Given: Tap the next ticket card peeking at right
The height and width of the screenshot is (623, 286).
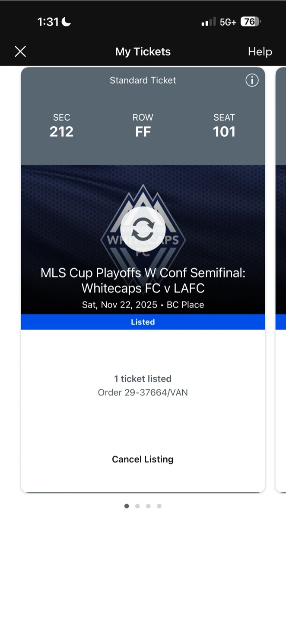Looking at the screenshot, I should click(280, 277).
